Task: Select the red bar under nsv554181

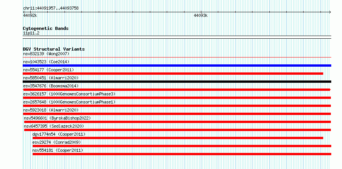Action: 182,154
